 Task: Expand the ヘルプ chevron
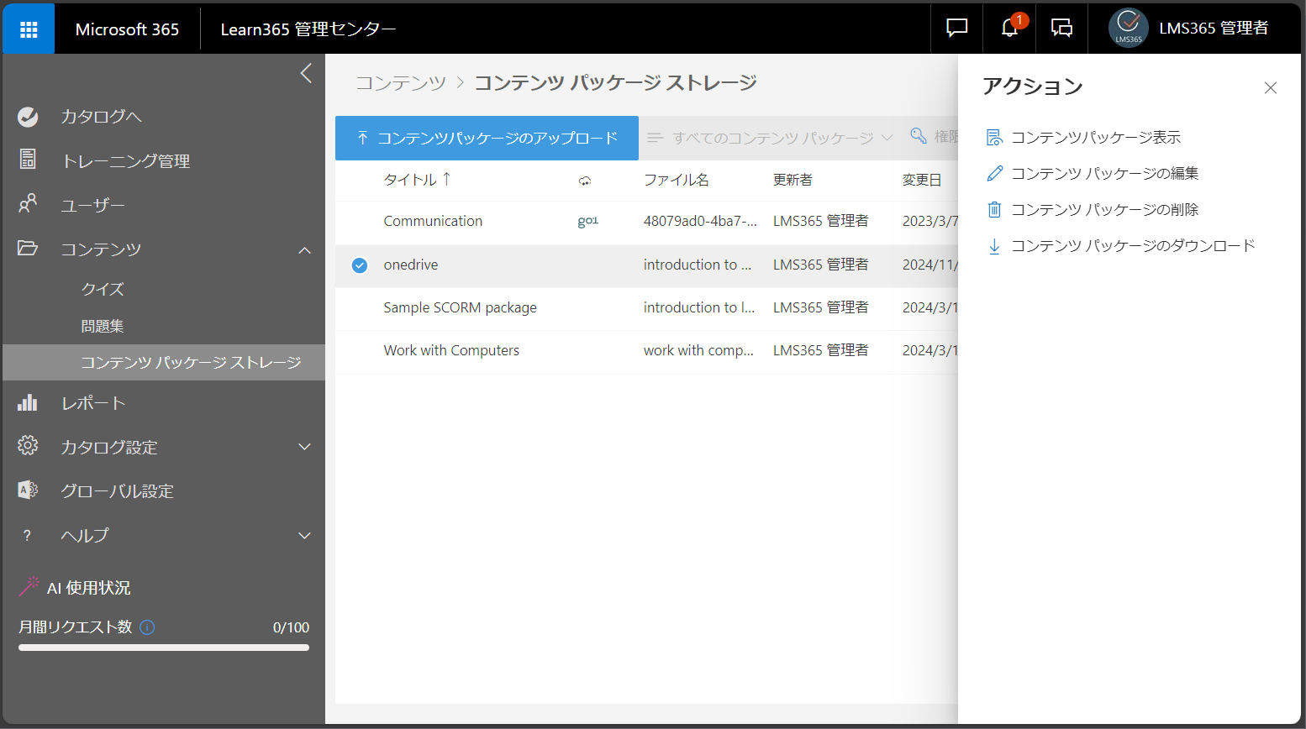[x=305, y=536]
